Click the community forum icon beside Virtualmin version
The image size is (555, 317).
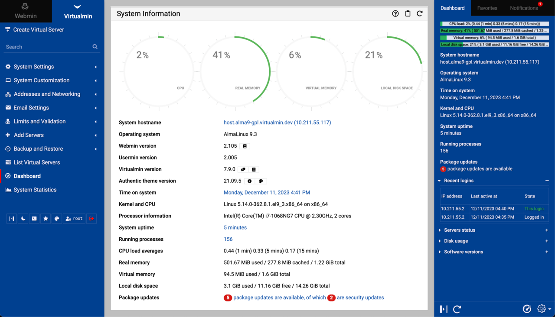(243, 170)
